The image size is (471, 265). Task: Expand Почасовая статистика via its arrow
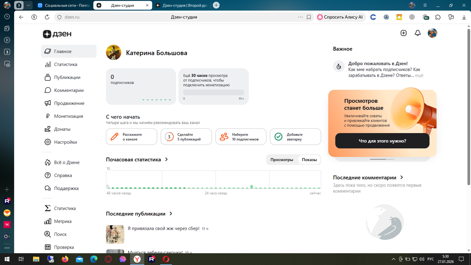[x=166, y=159]
